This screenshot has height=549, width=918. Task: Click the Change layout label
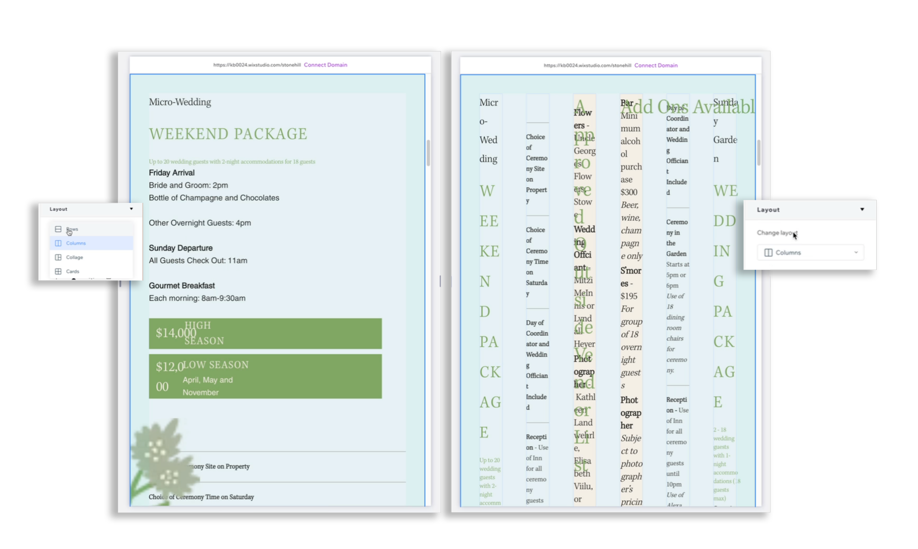point(777,233)
